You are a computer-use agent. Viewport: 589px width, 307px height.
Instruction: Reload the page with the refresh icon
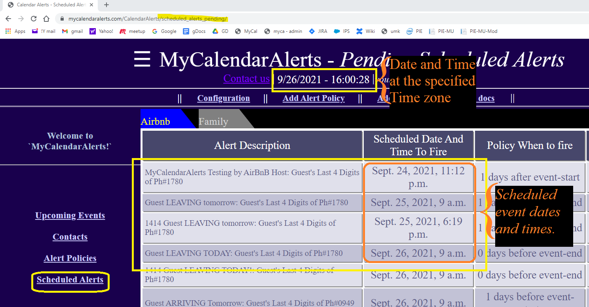coord(34,19)
